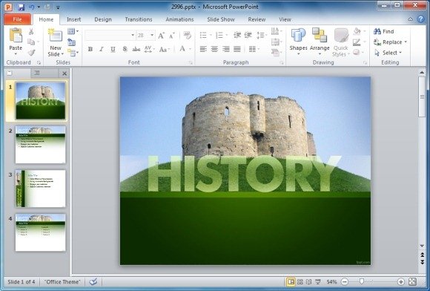Decrease font size with Shrink Font

pos(172,36)
